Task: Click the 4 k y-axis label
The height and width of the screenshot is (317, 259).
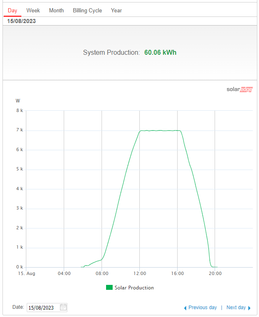Action: 20,189
